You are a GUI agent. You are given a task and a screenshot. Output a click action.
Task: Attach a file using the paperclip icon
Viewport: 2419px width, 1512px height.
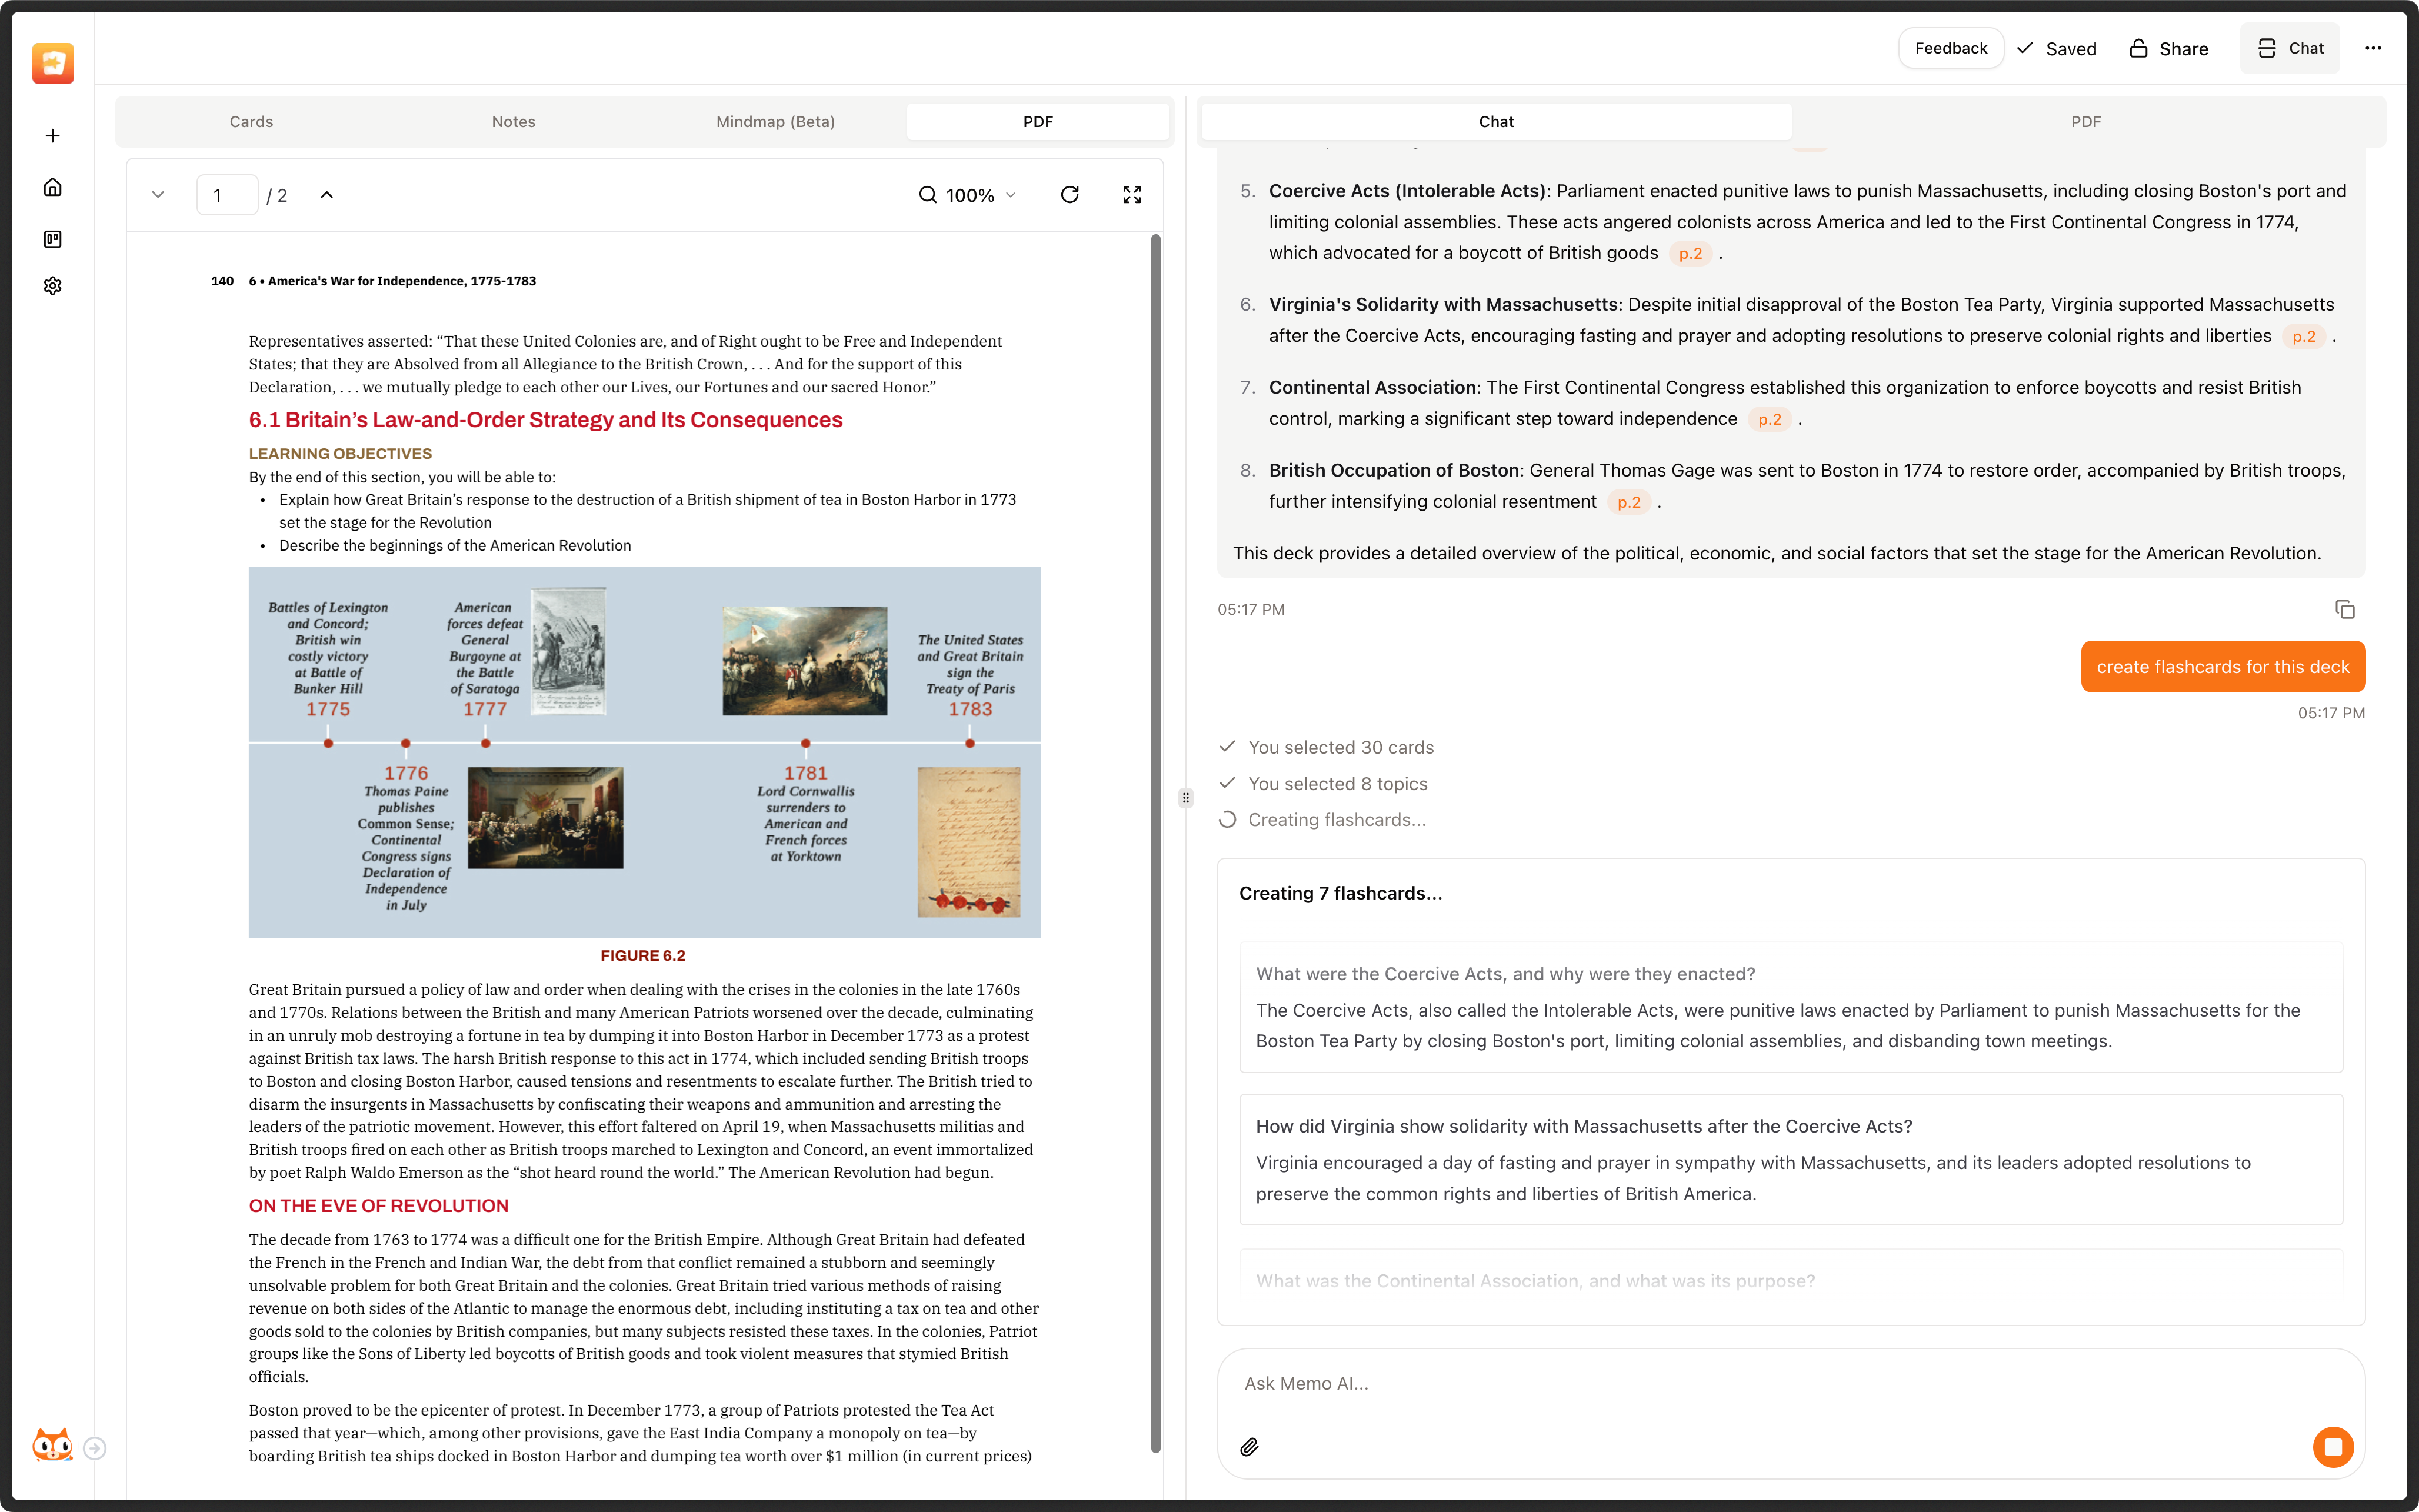[1250, 1447]
